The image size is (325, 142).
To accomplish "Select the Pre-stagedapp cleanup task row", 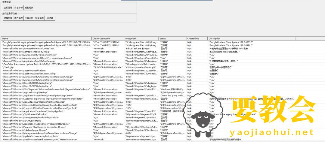I will point(148,58).
